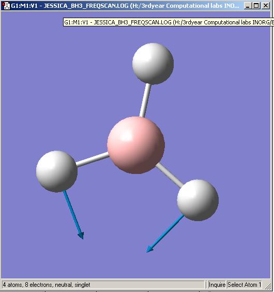Click the Select Atom 1 status field
Viewport: 274px width, 292px height.
(244, 285)
